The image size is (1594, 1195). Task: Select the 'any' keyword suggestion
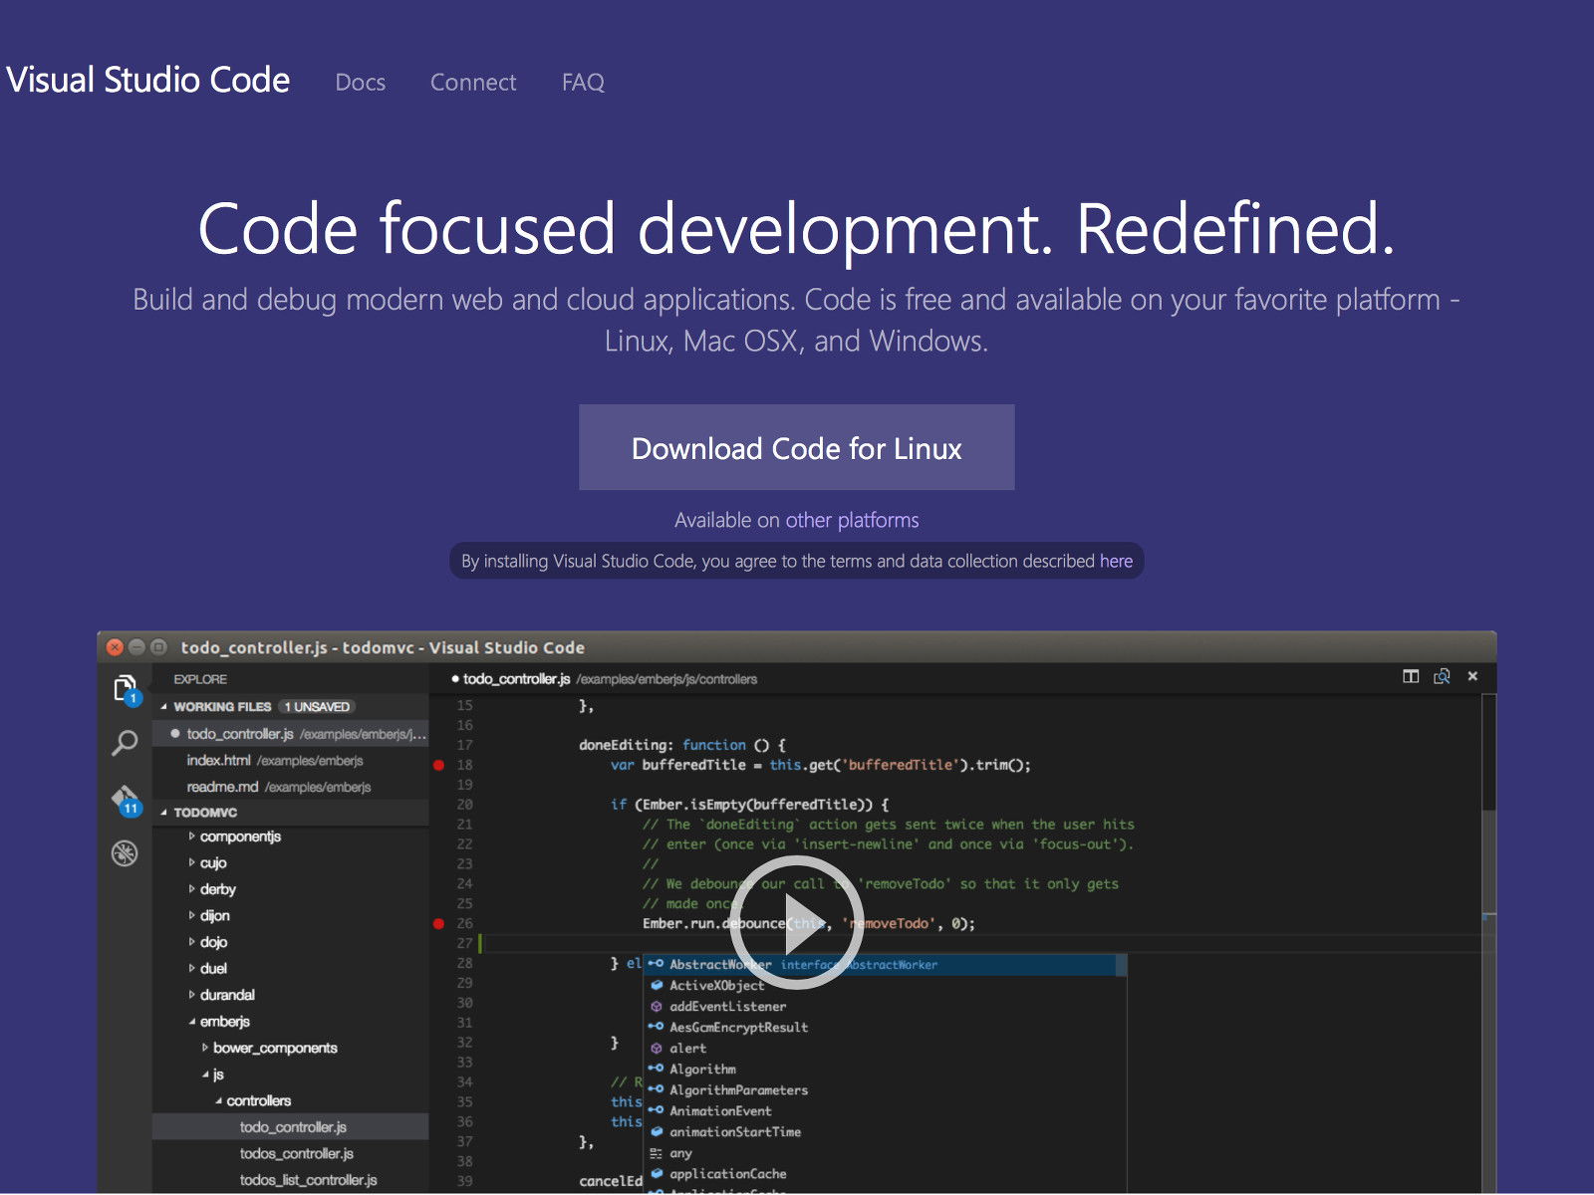click(x=886, y=1153)
